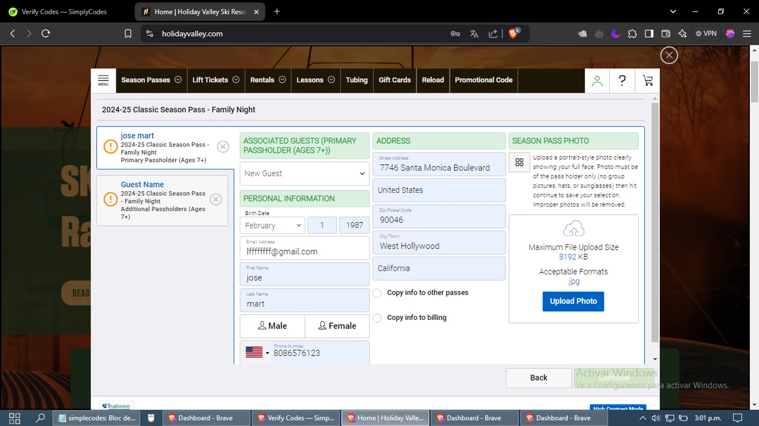Open the simplecodes Bloc de notas taskbar item

97,418
